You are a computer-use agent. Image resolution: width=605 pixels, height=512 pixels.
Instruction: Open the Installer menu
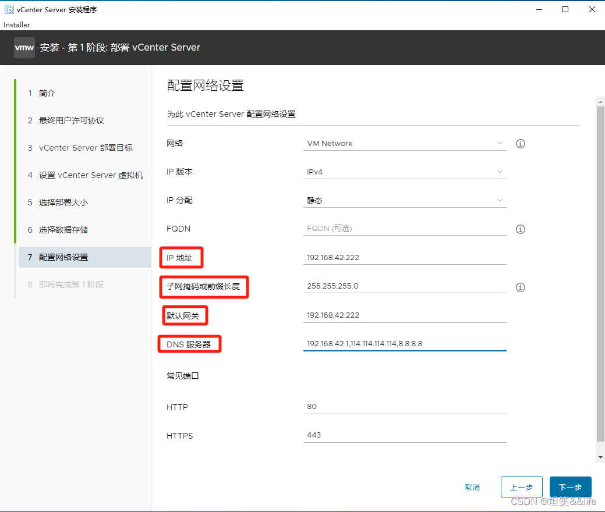tap(16, 24)
